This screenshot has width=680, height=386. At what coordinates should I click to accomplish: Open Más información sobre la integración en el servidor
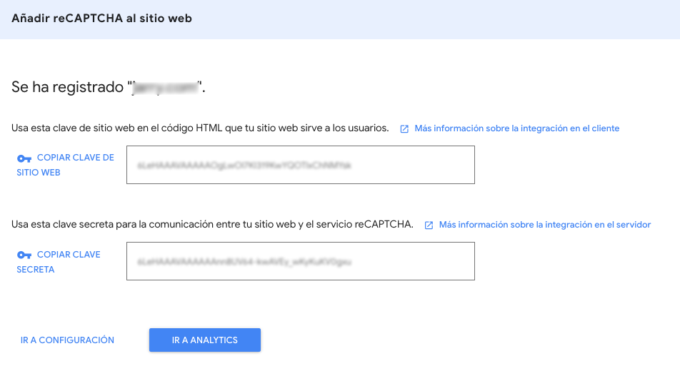click(545, 225)
